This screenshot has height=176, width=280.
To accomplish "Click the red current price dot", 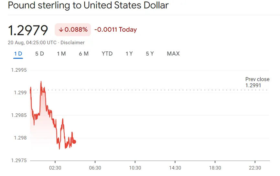I will [74, 141].
